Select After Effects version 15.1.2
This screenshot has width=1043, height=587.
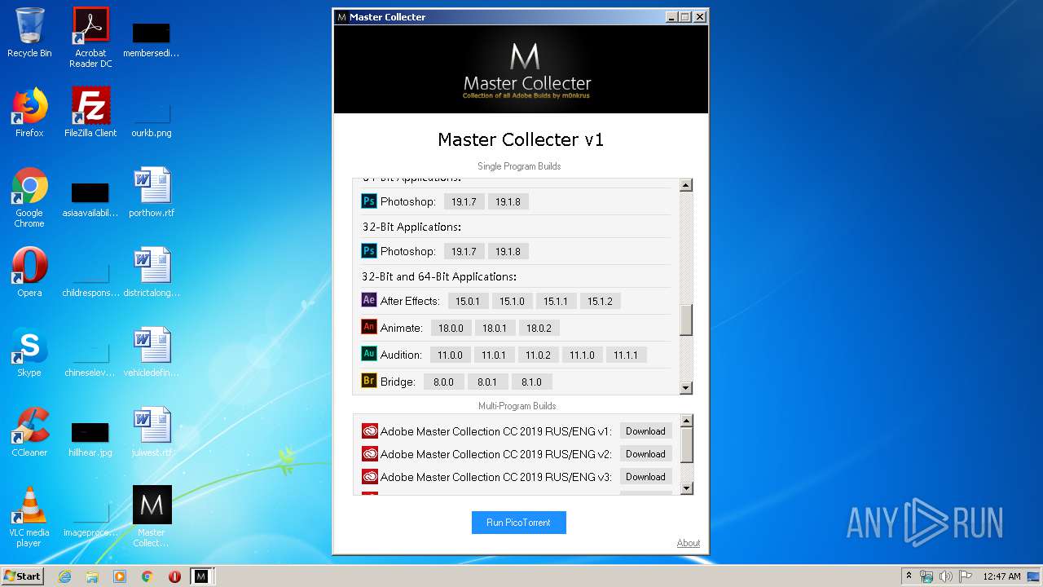[x=600, y=301]
